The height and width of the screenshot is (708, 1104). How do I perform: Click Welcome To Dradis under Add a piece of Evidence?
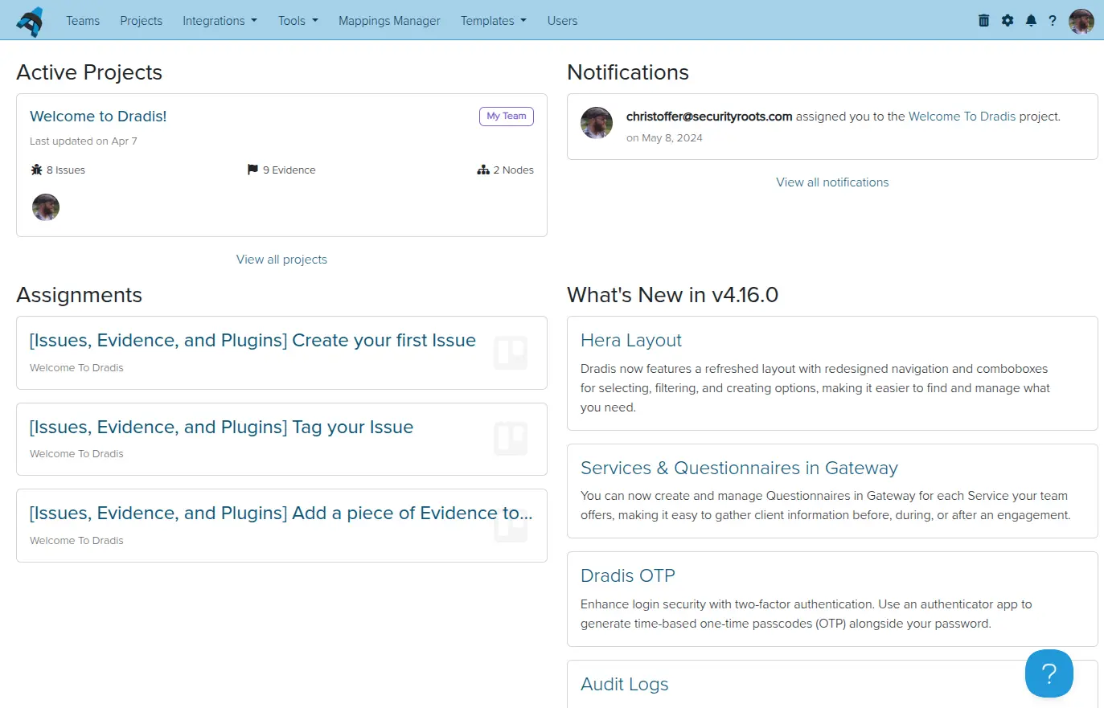click(x=76, y=541)
